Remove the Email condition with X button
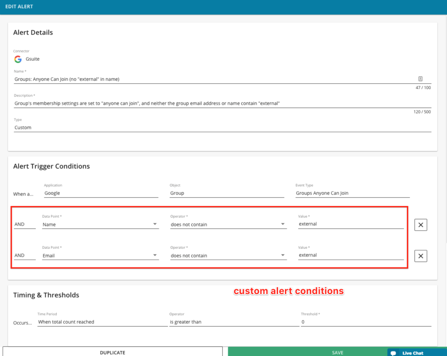 click(x=420, y=256)
